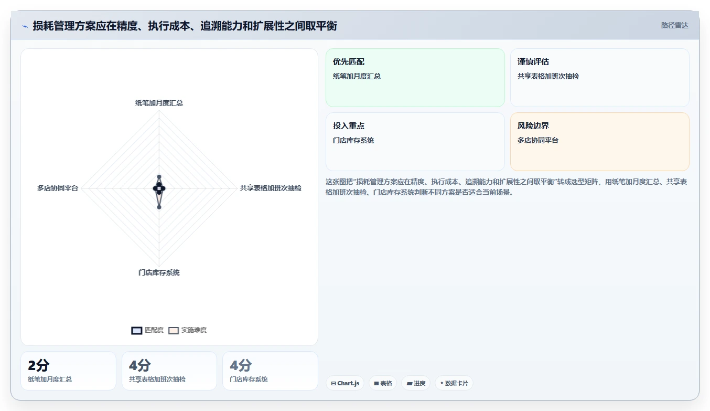Toggle the 匹配度 legend item
This screenshot has width=710, height=411.
pyautogui.click(x=147, y=330)
